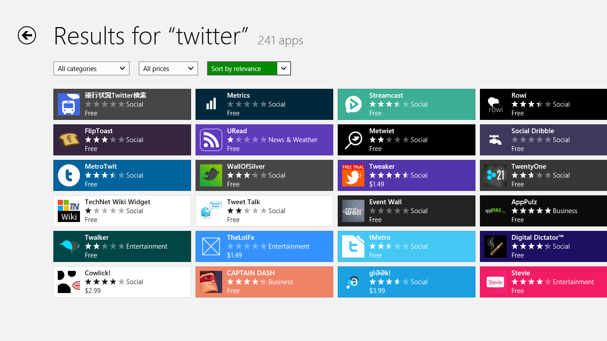
Task: Click Entertainment category on Twalker
Action: tap(147, 246)
